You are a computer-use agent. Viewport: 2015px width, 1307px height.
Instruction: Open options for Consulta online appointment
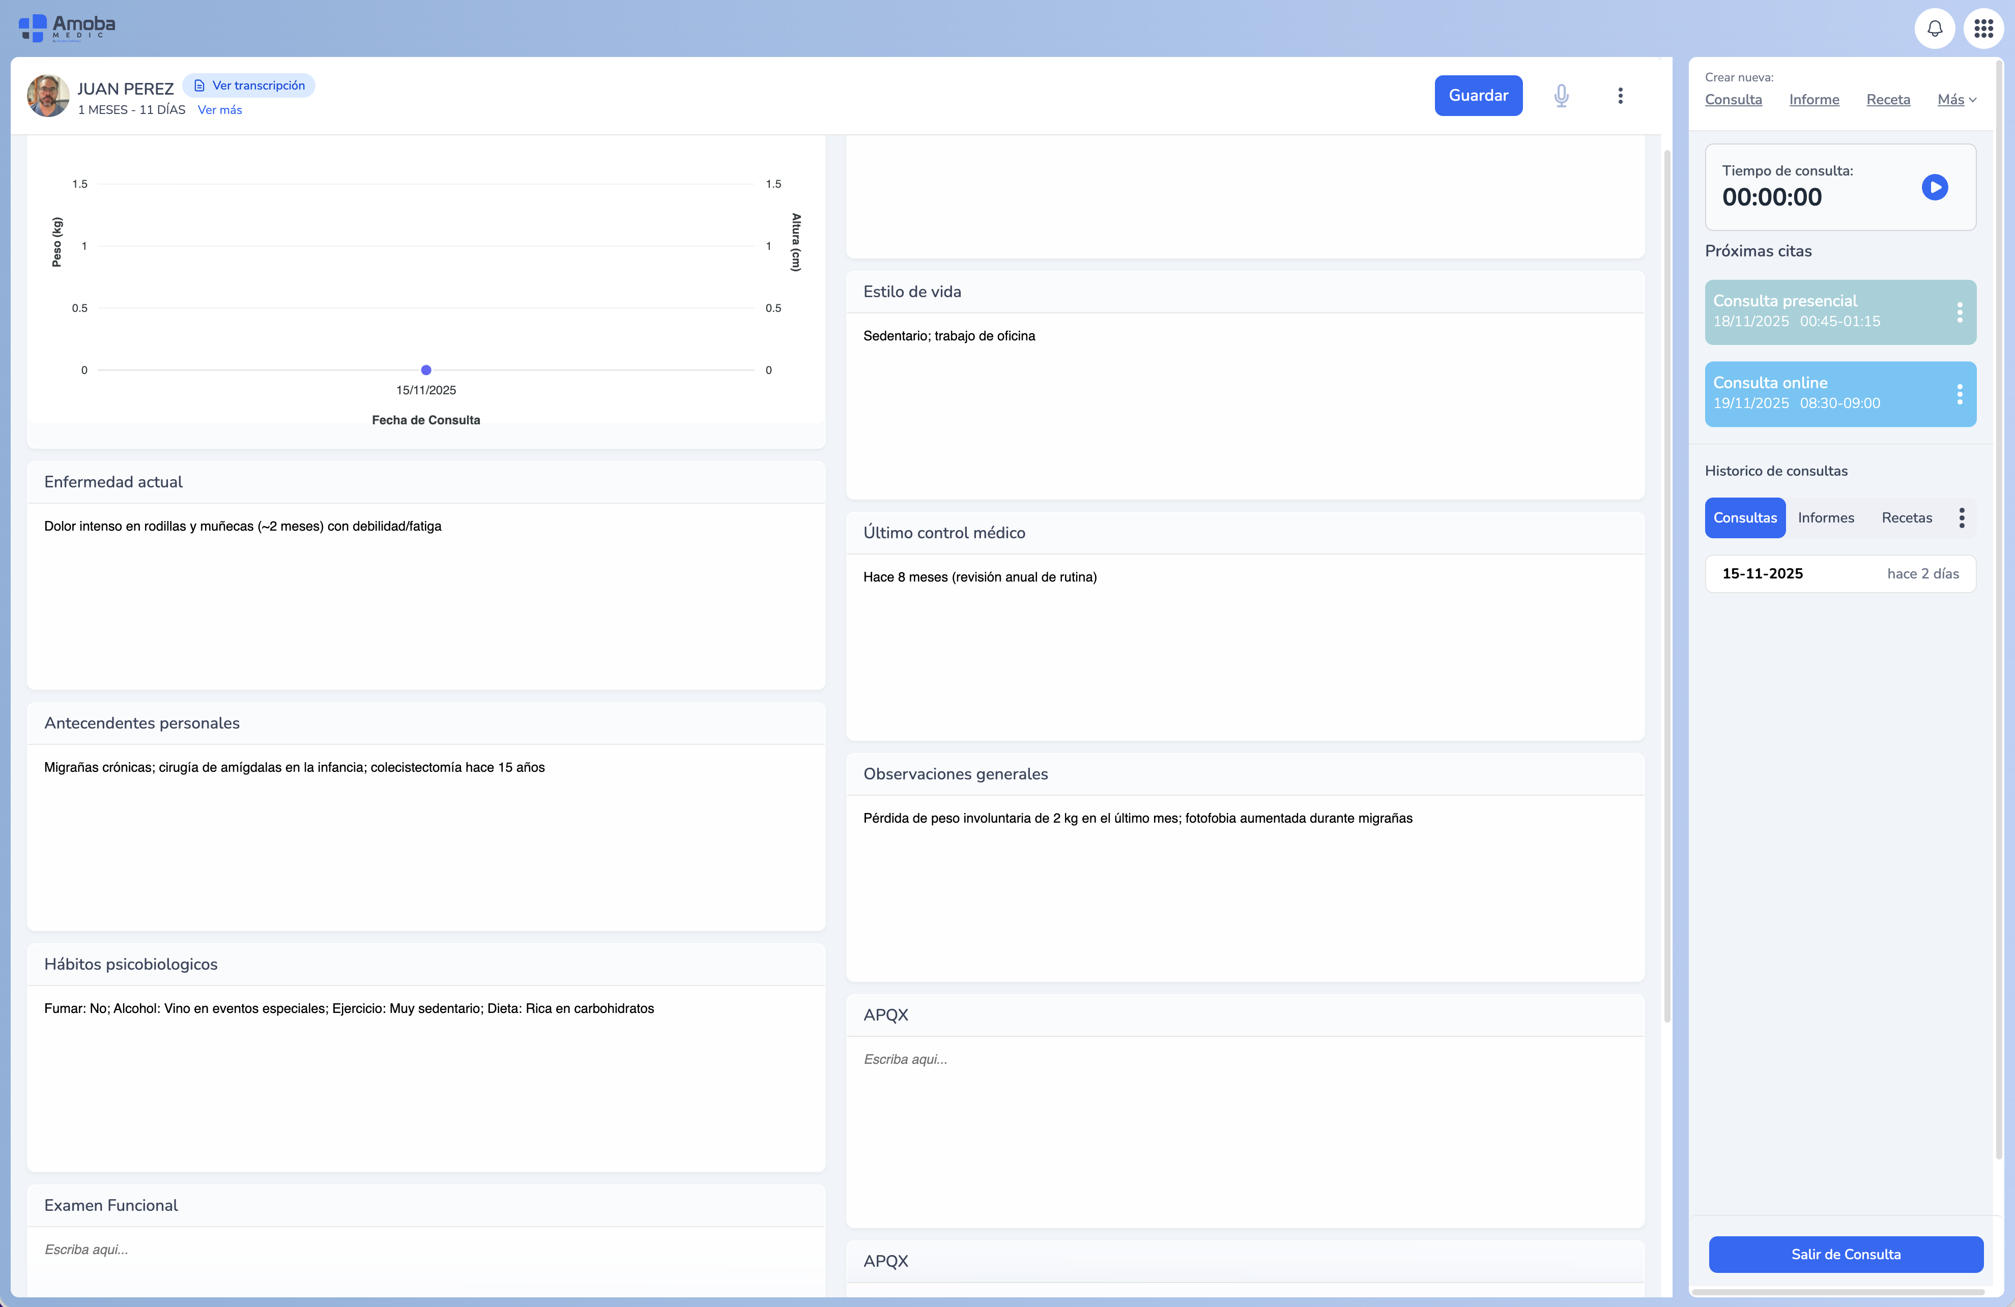click(1959, 394)
